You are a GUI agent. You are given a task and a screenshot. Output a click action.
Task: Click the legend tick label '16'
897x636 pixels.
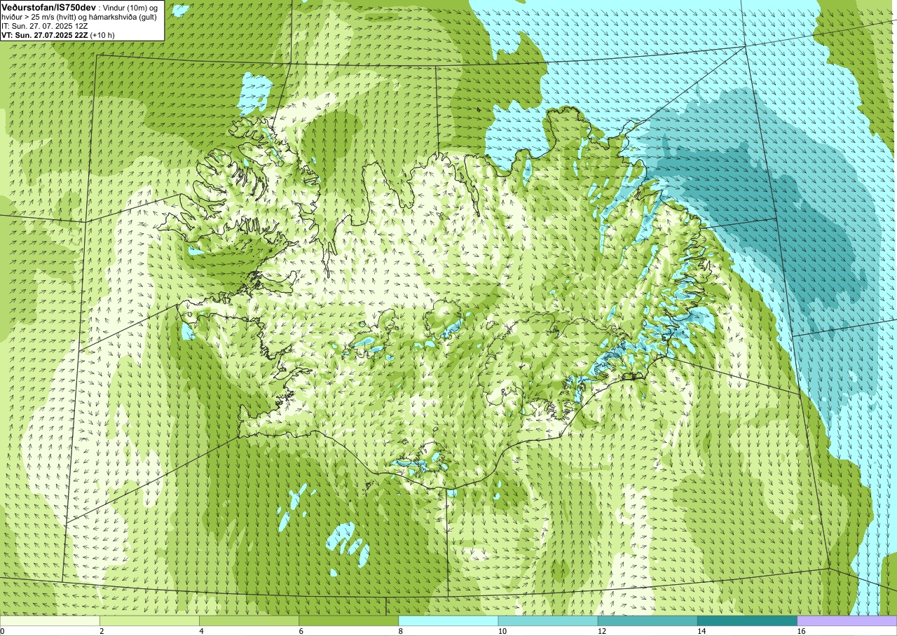click(801, 631)
